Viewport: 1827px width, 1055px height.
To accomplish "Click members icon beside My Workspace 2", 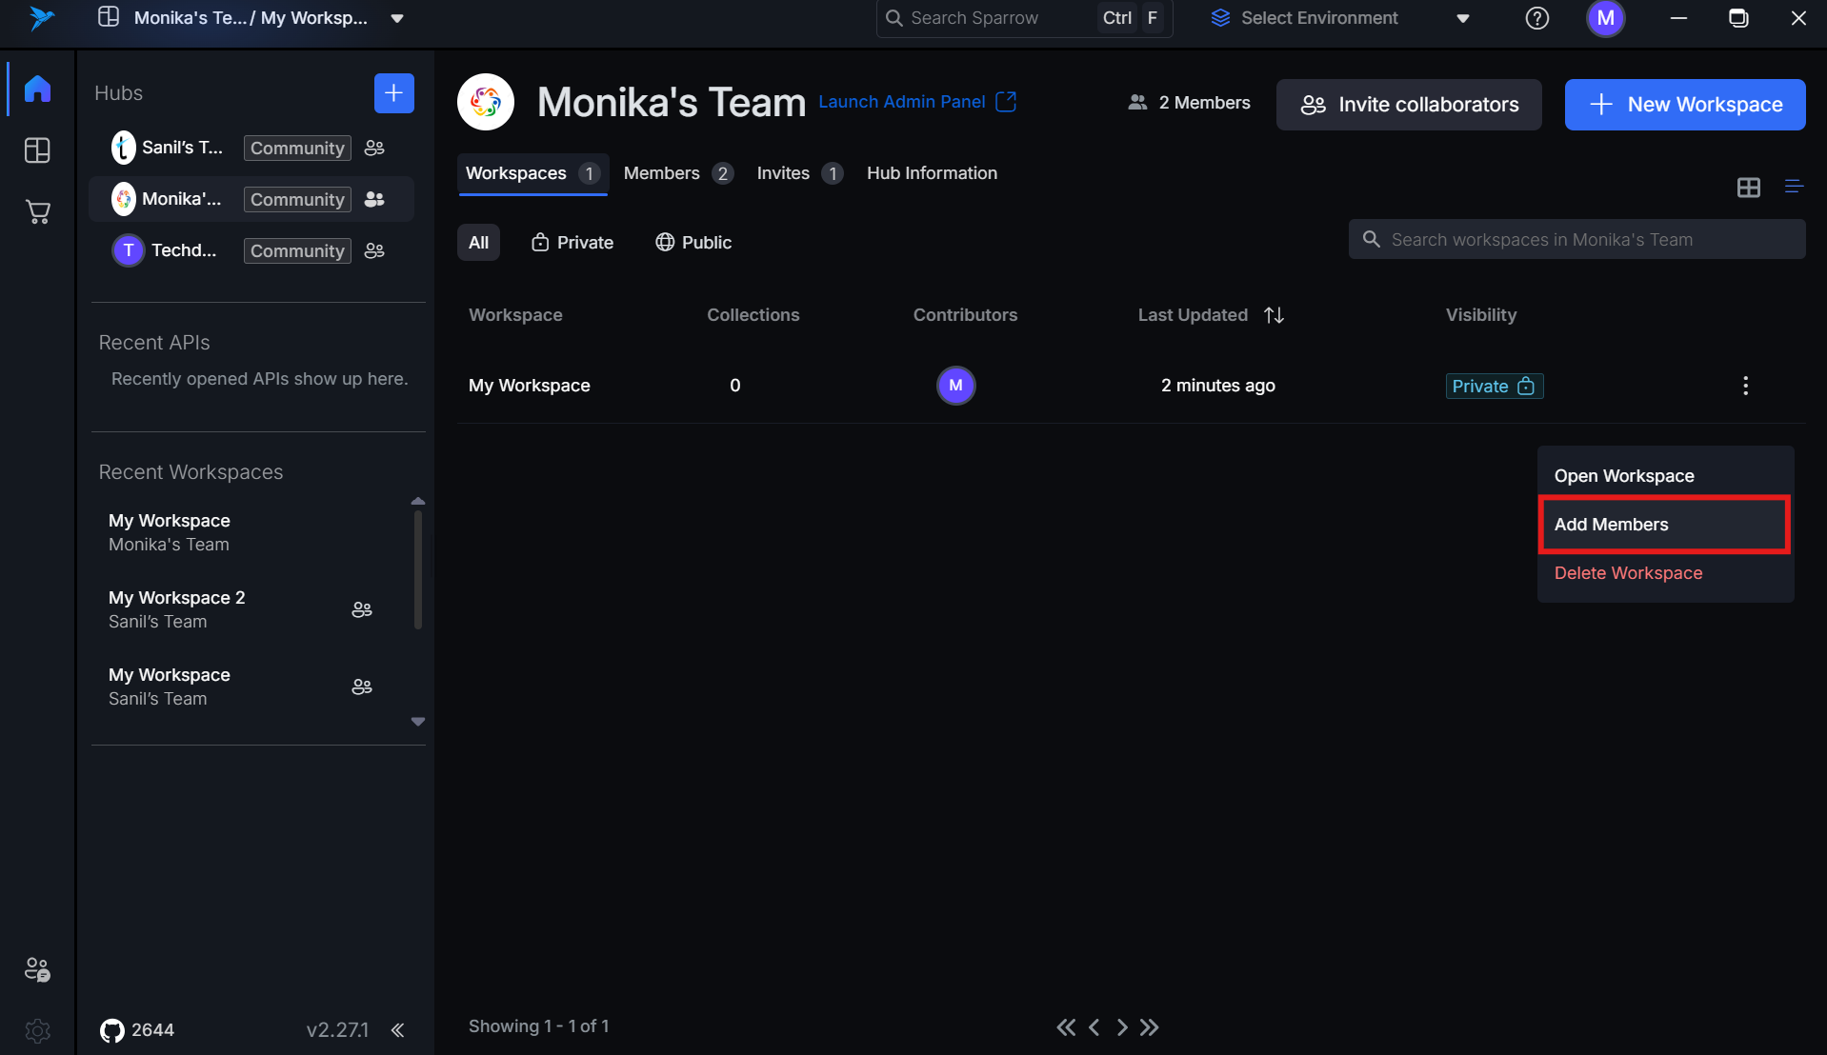I will pos(362,609).
